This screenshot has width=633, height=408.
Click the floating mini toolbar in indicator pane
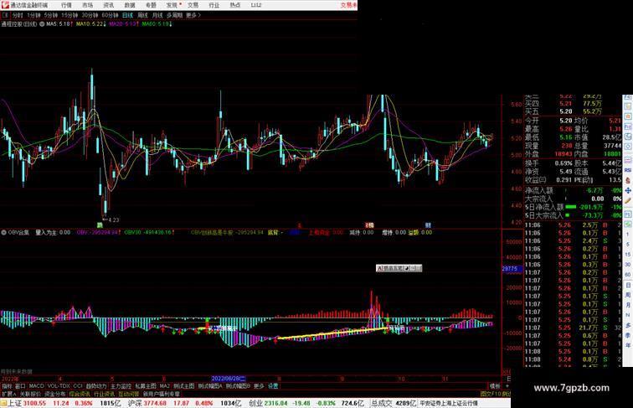(399, 268)
